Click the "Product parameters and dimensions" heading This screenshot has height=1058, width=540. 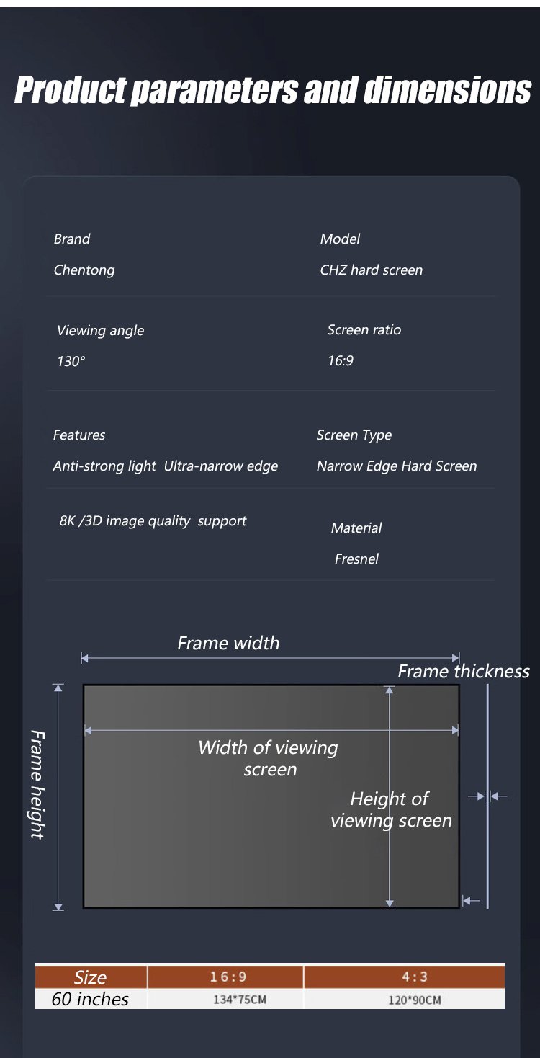[273, 90]
